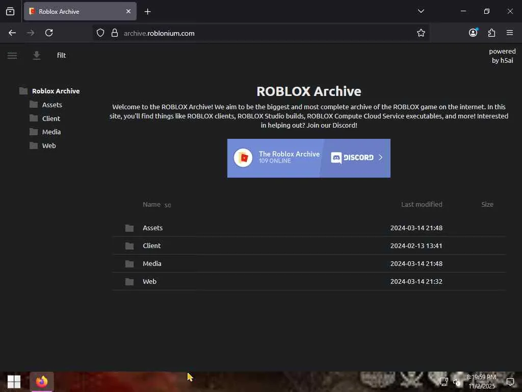Click Web date 2024-03-14 21:32
This screenshot has width=522, height=392.
tap(416, 281)
